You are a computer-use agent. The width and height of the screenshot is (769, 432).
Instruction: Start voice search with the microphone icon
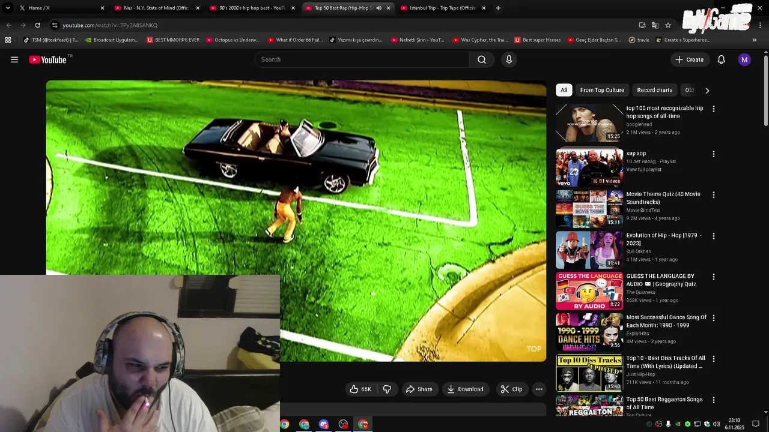(x=509, y=59)
